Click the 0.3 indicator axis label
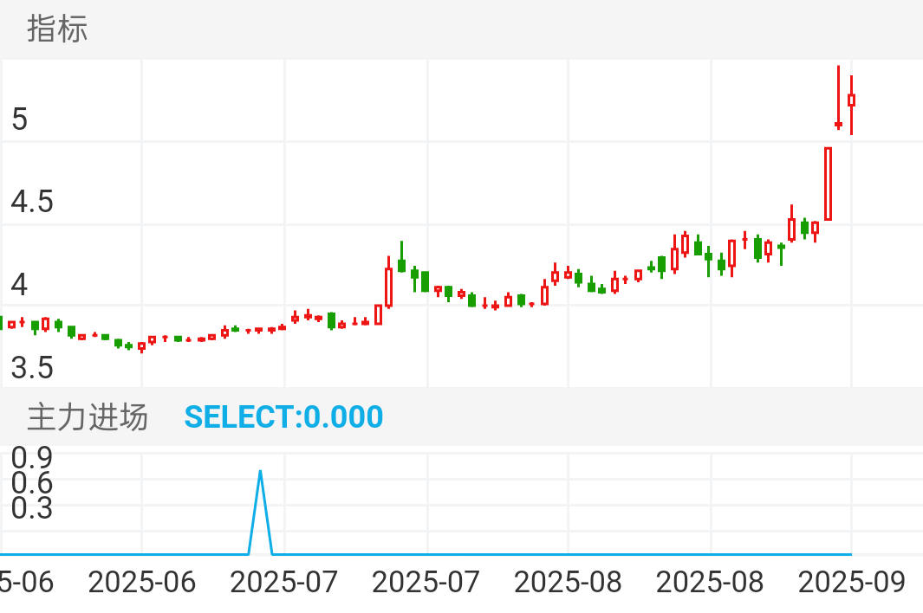 pos(32,507)
